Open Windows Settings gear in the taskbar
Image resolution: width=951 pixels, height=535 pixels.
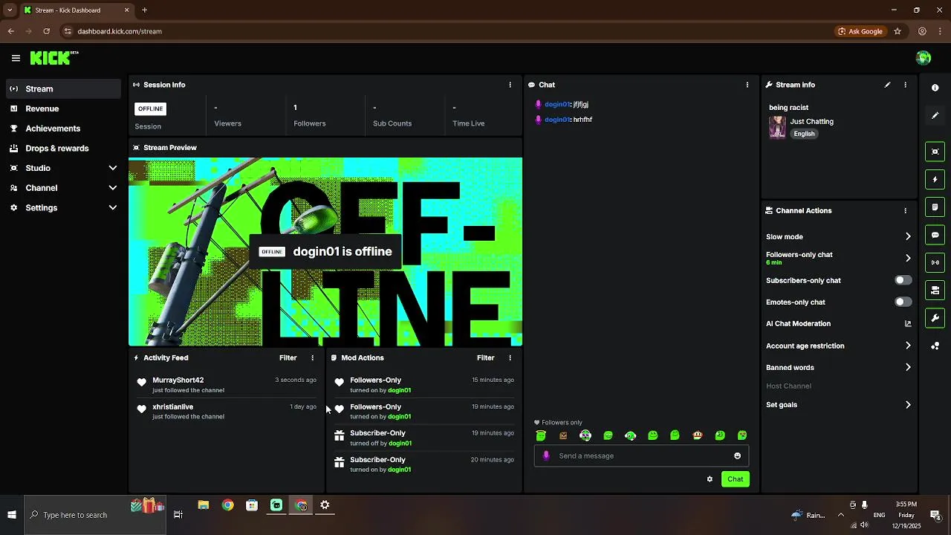click(x=325, y=505)
